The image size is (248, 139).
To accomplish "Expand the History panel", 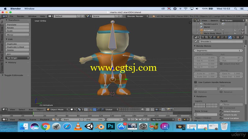I will click(7, 62).
